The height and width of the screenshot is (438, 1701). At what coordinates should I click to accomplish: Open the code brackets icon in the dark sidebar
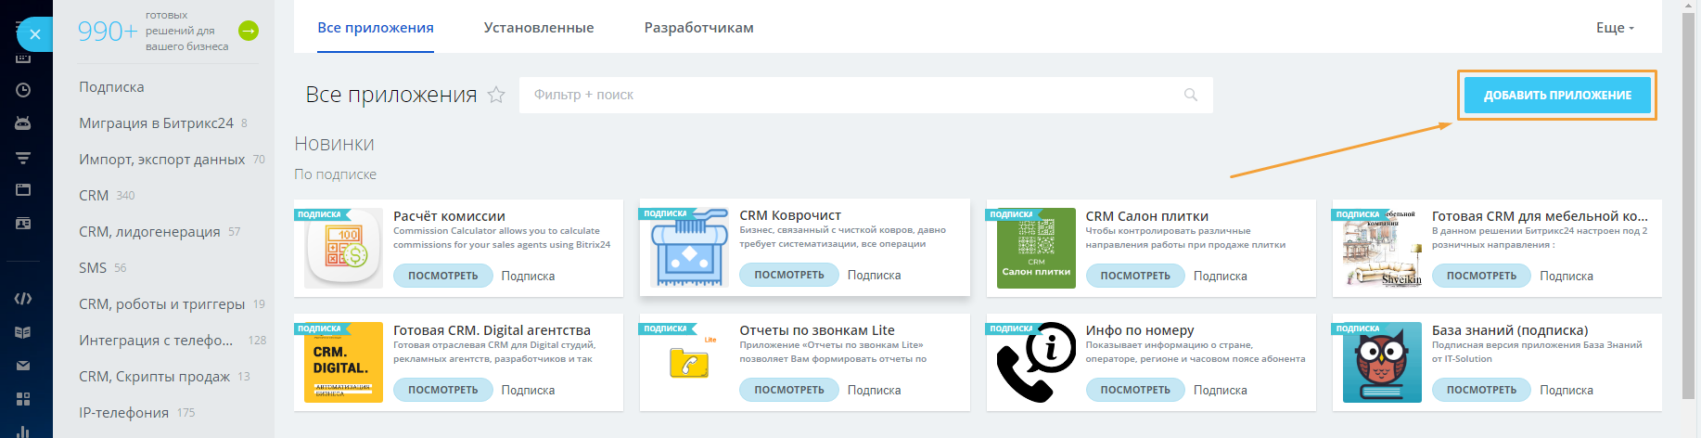tap(23, 299)
